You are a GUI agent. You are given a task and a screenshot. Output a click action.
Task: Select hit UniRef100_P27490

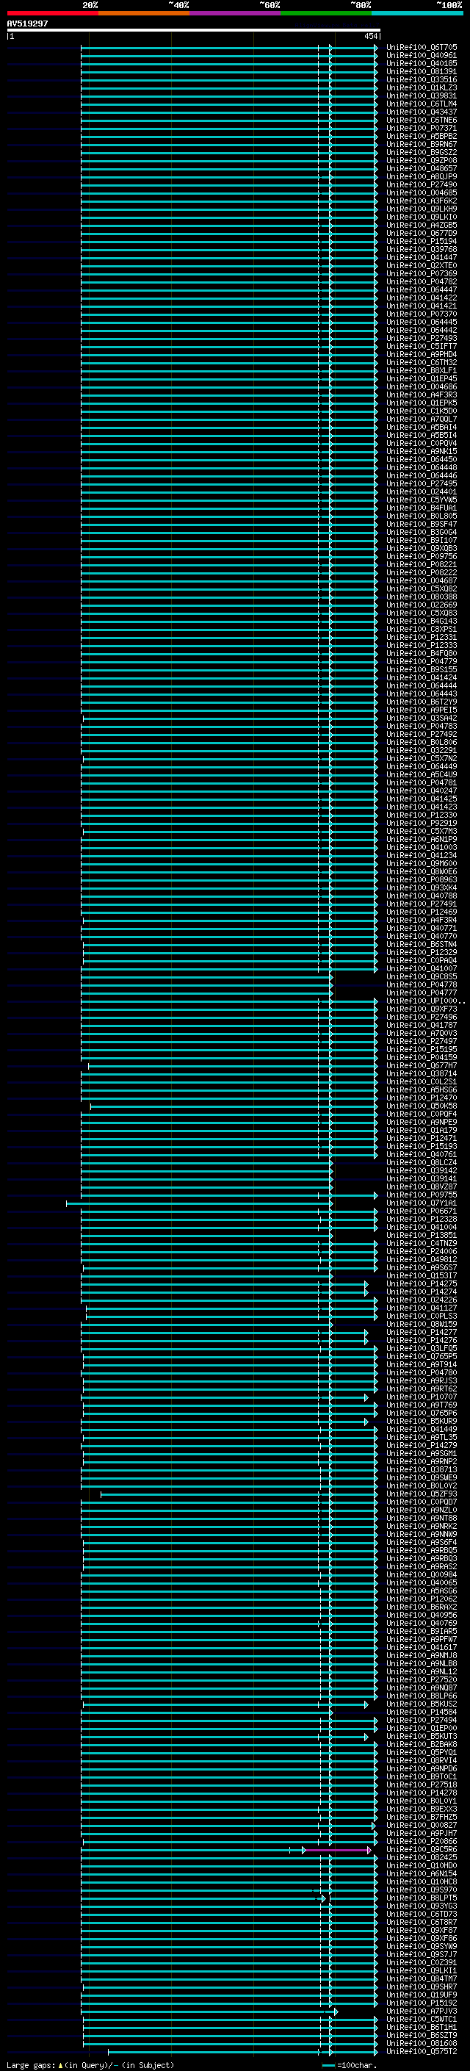(422, 185)
